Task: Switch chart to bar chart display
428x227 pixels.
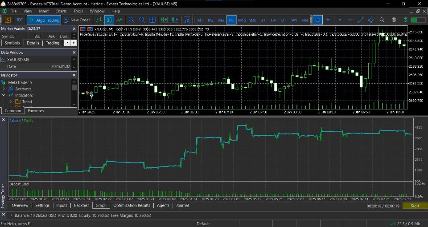Action: (x=99, y=20)
